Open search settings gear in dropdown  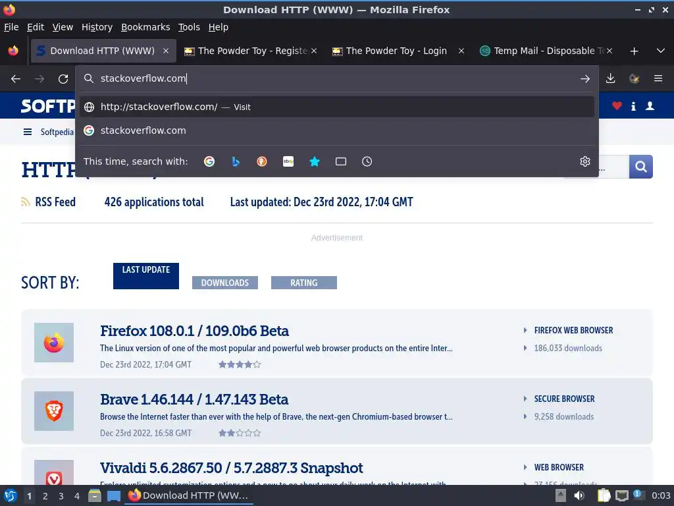pos(585,161)
